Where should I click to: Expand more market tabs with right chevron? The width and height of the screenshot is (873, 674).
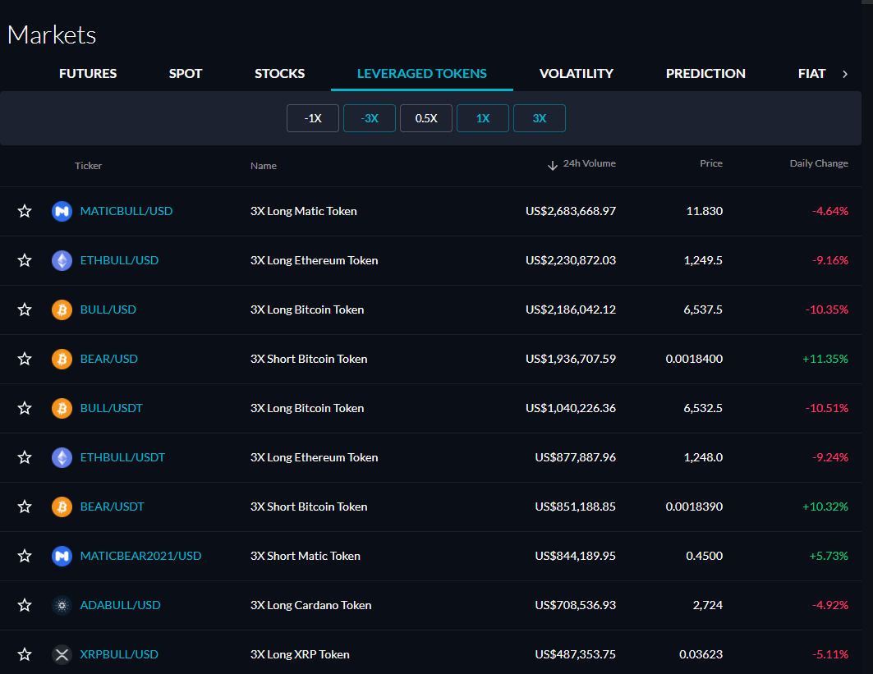point(845,74)
